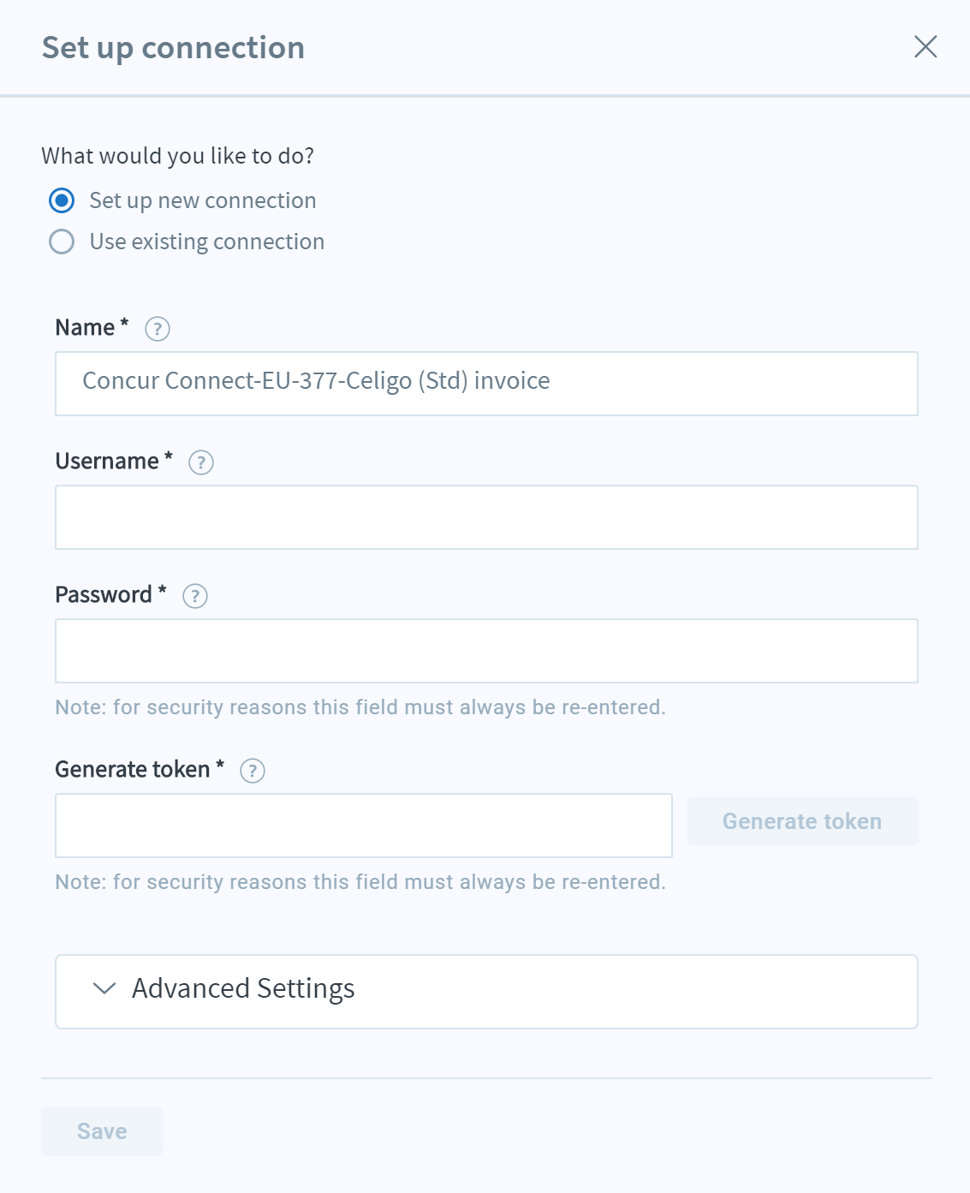Viewport: 970px width, 1193px height.
Task: Click the Set up new connection label text
Action: click(203, 200)
